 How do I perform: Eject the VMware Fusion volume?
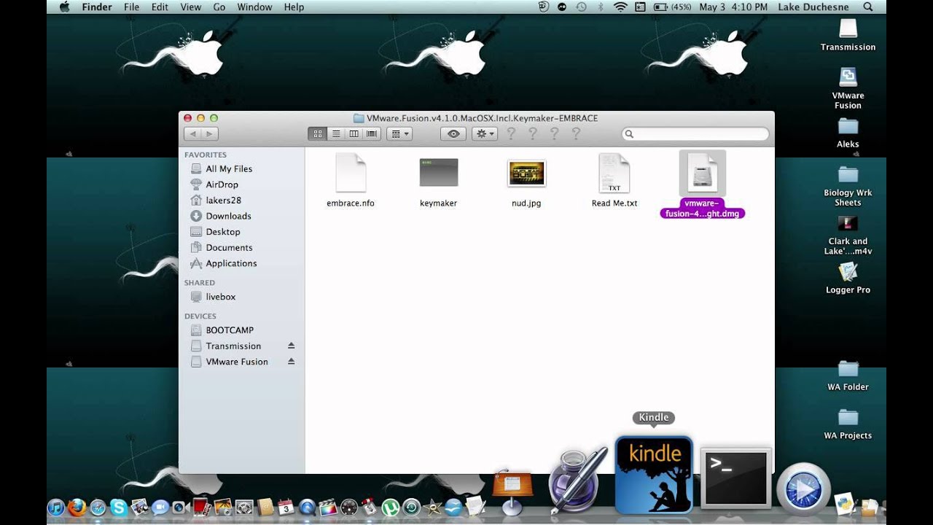291,362
